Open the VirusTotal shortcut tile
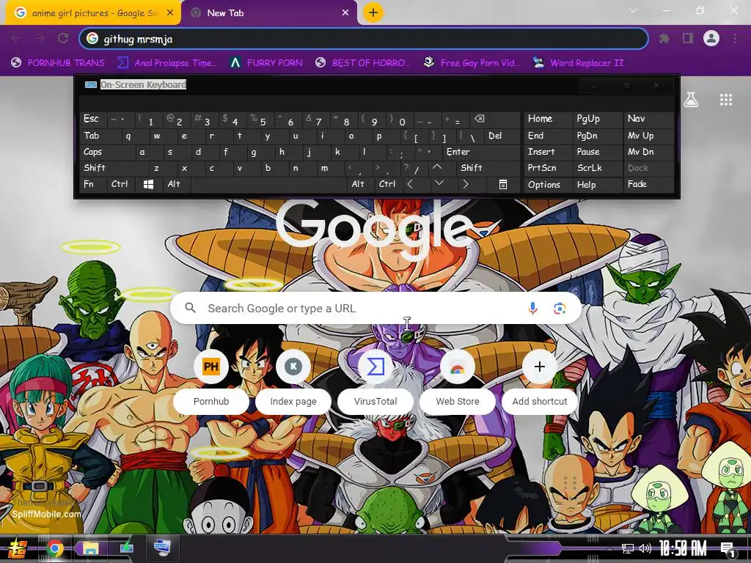Image resolution: width=751 pixels, height=563 pixels. [375, 383]
